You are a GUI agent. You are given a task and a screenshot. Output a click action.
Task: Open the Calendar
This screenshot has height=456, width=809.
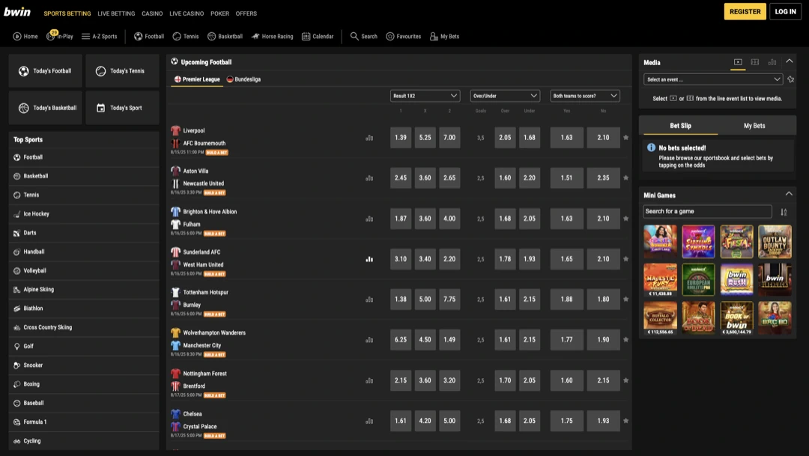tap(318, 37)
